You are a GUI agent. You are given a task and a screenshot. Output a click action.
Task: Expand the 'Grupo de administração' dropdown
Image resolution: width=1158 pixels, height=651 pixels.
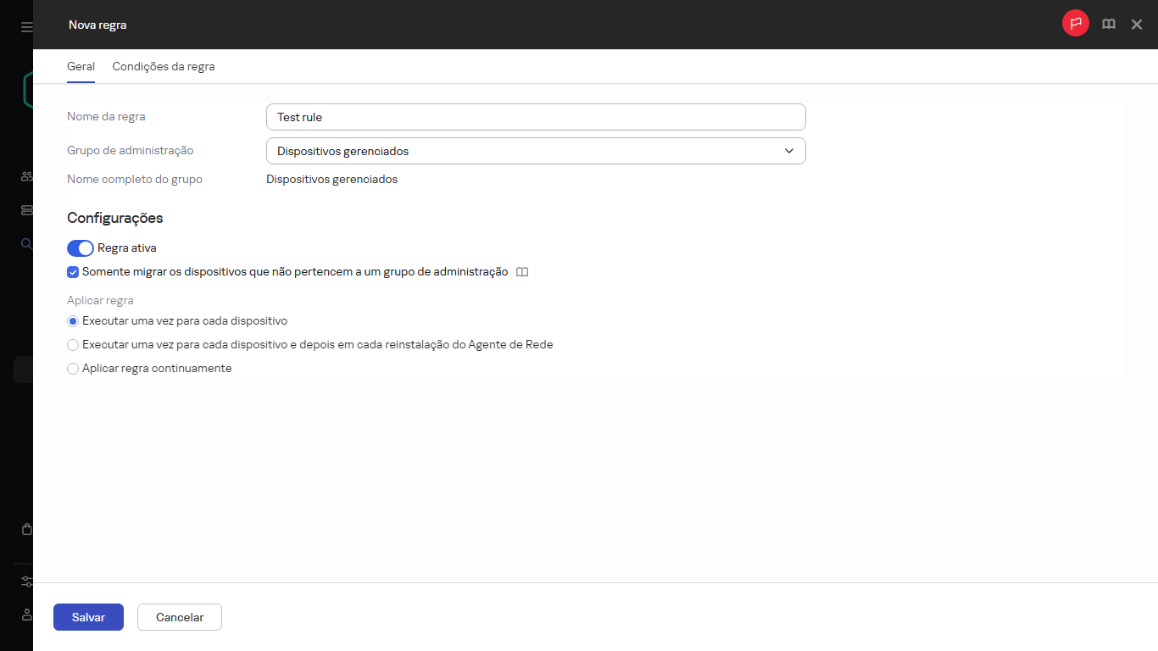(535, 151)
